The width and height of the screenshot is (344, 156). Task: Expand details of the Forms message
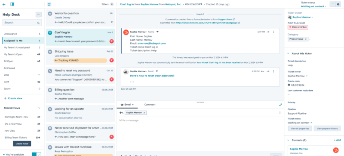(x=157, y=32)
